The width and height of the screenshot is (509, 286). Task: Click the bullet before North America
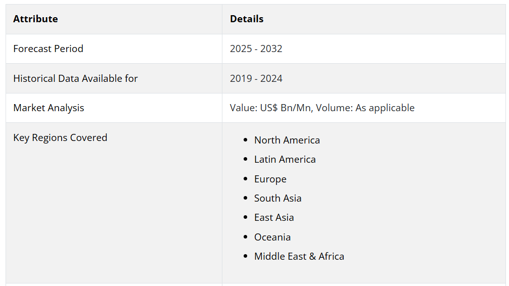[x=246, y=140]
